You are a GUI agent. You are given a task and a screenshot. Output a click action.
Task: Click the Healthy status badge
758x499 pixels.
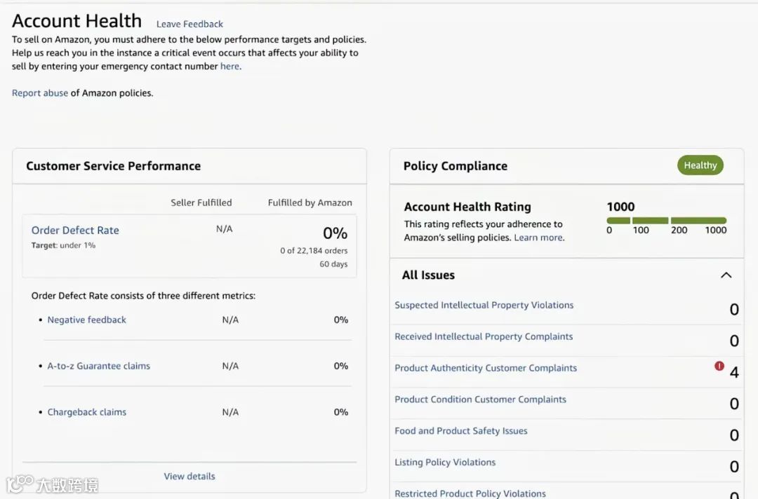pos(700,165)
